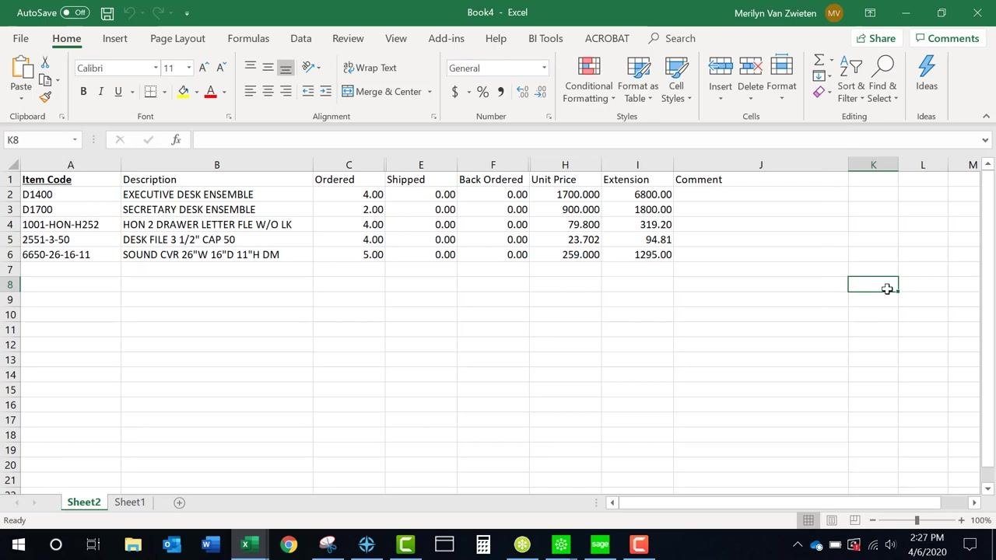Select cell containing EXECUTIVE DESK ENSEMBLE
996x560 pixels.
(217, 194)
